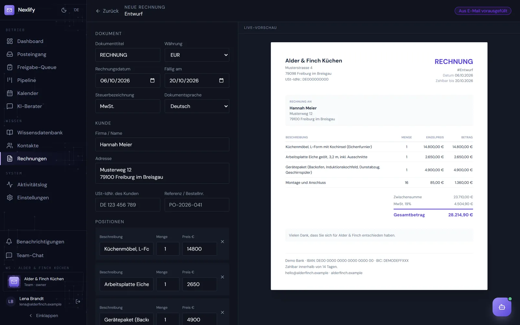
Task: Click the Küchenmöbel, L-Fo description field
Action: tap(126, 249)
